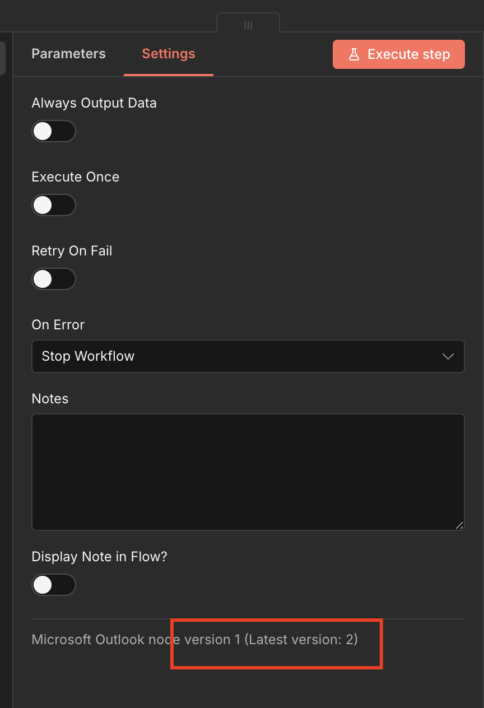Click the Display Note in Flow? label
Screen dimensions: 484x708
point(100,557)
